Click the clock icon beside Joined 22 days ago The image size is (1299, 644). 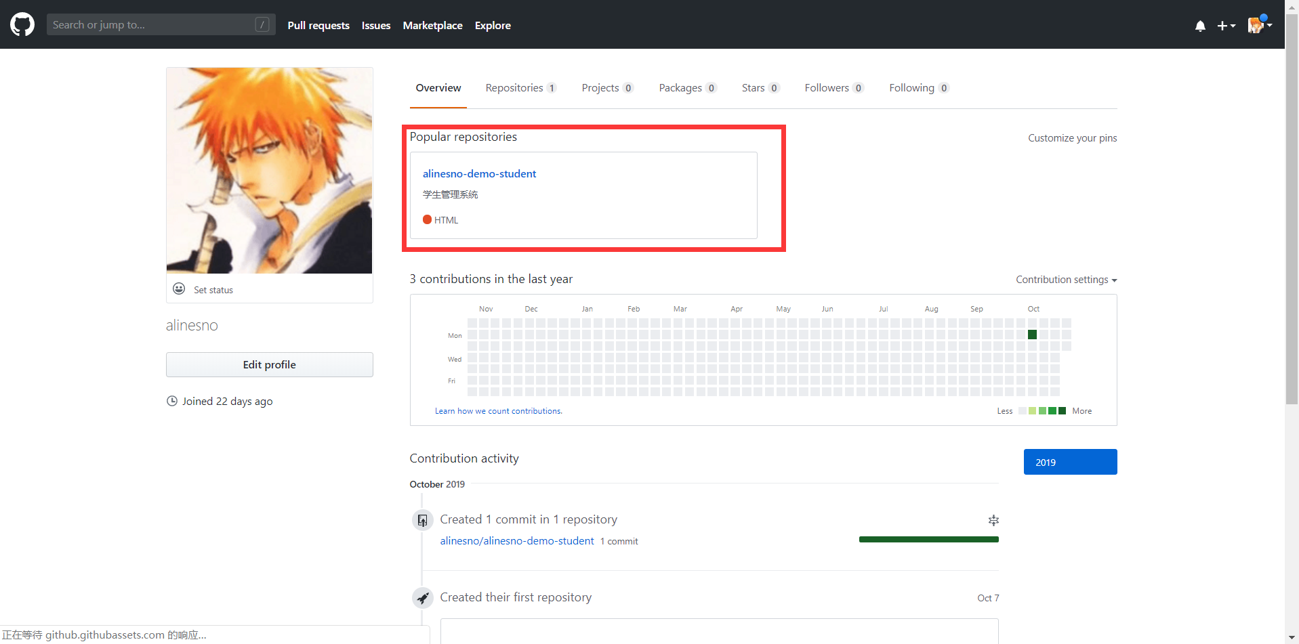coord(172,401)
